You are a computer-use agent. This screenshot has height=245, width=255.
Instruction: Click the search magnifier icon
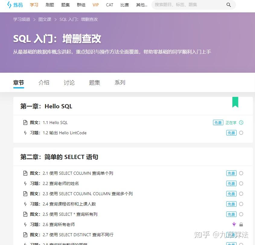pyautogui.click(x=229, y=5)
